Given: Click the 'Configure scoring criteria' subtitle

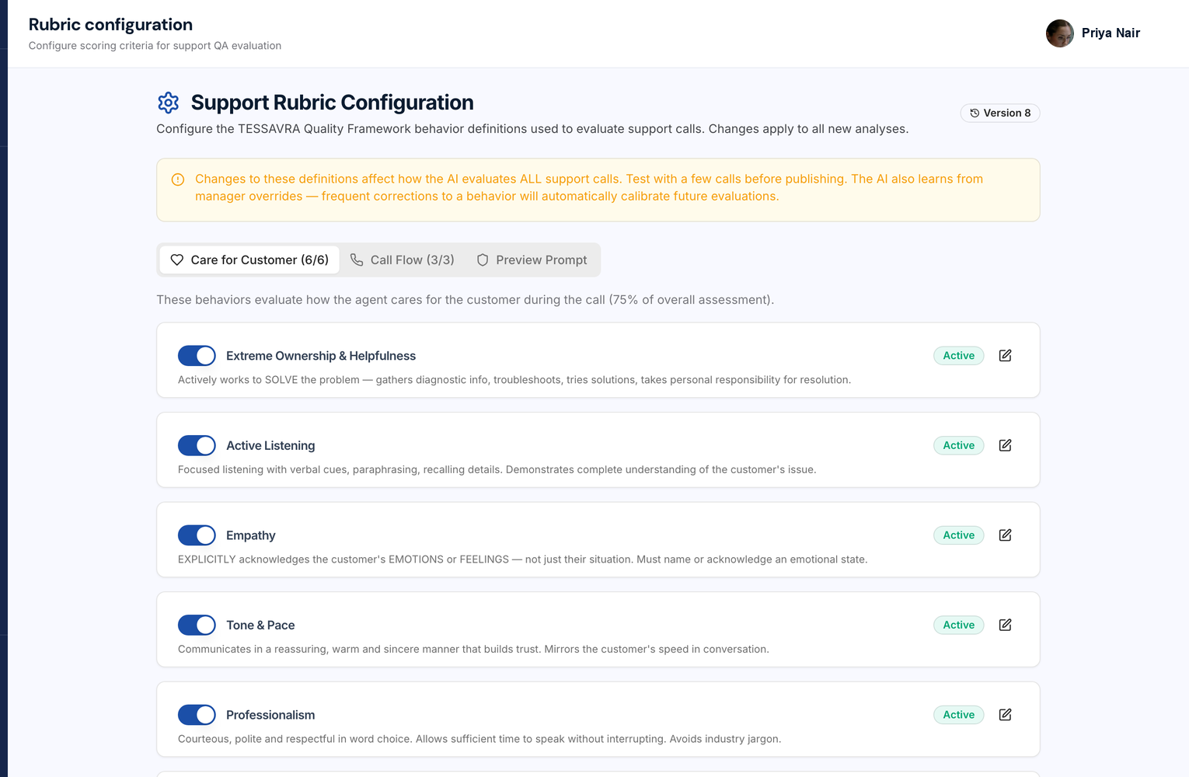Looking at the screenshot, I should point(155,46).
